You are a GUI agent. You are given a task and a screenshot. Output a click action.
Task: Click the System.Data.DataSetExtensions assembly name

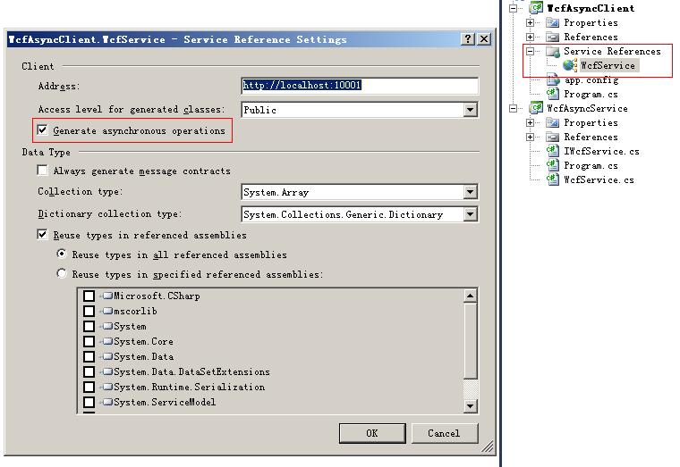[191, 371]
